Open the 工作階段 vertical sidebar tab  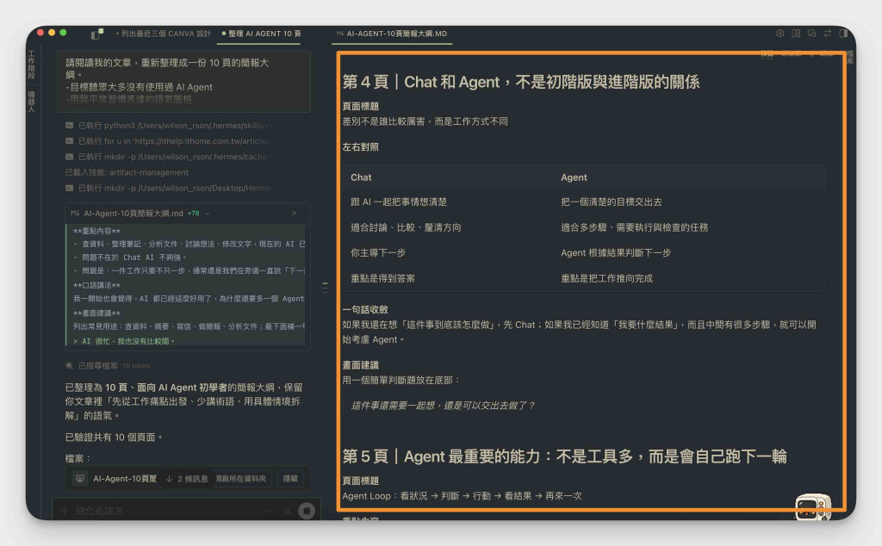[32, 65]
